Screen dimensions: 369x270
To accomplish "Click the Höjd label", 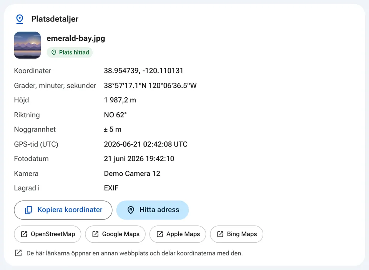I will [x=22, y=100].
